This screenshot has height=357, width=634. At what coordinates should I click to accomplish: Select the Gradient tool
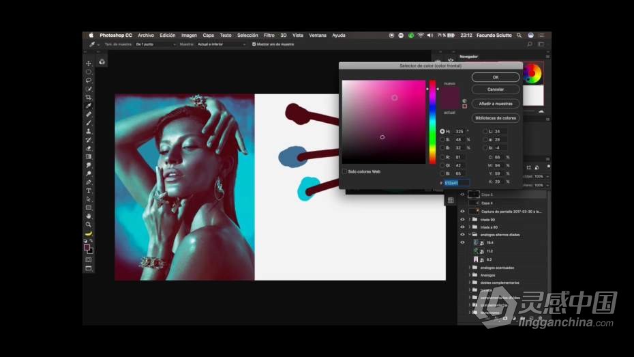click(x=89, y=157)
